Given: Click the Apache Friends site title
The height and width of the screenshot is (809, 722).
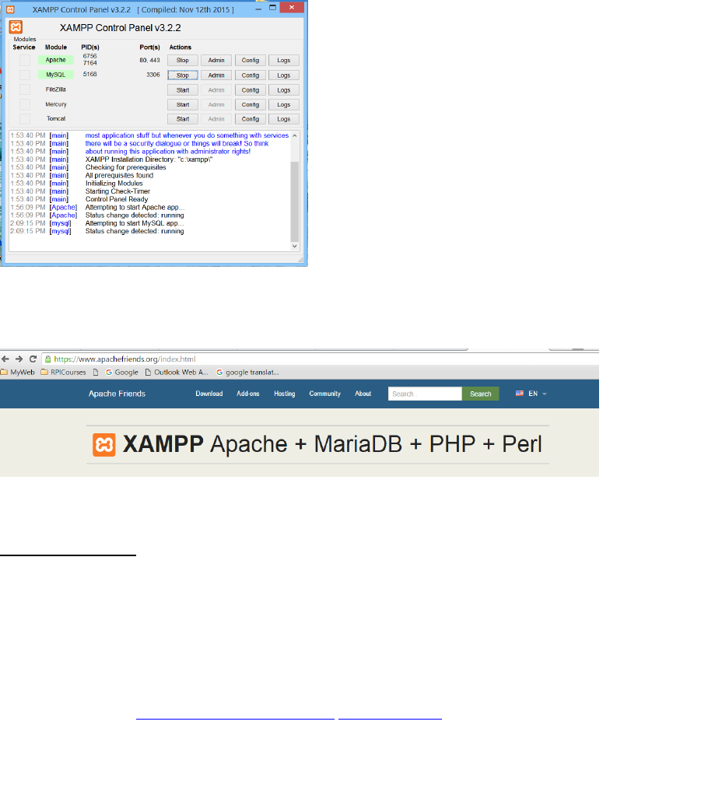Looking at the screenshot, I should (117, 394).
